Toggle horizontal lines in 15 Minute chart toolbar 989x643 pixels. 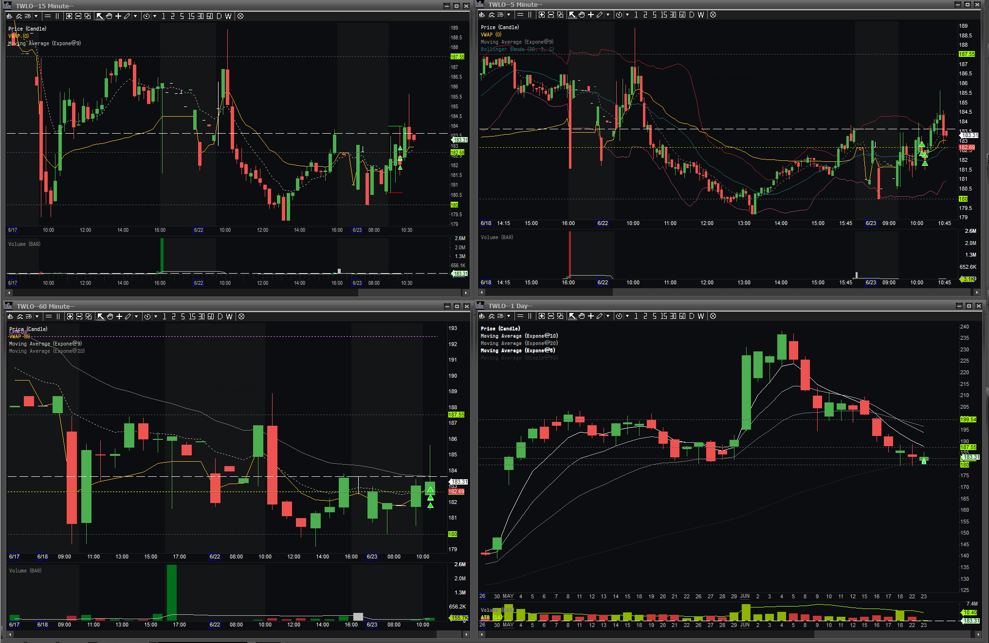tap(48, 16)
